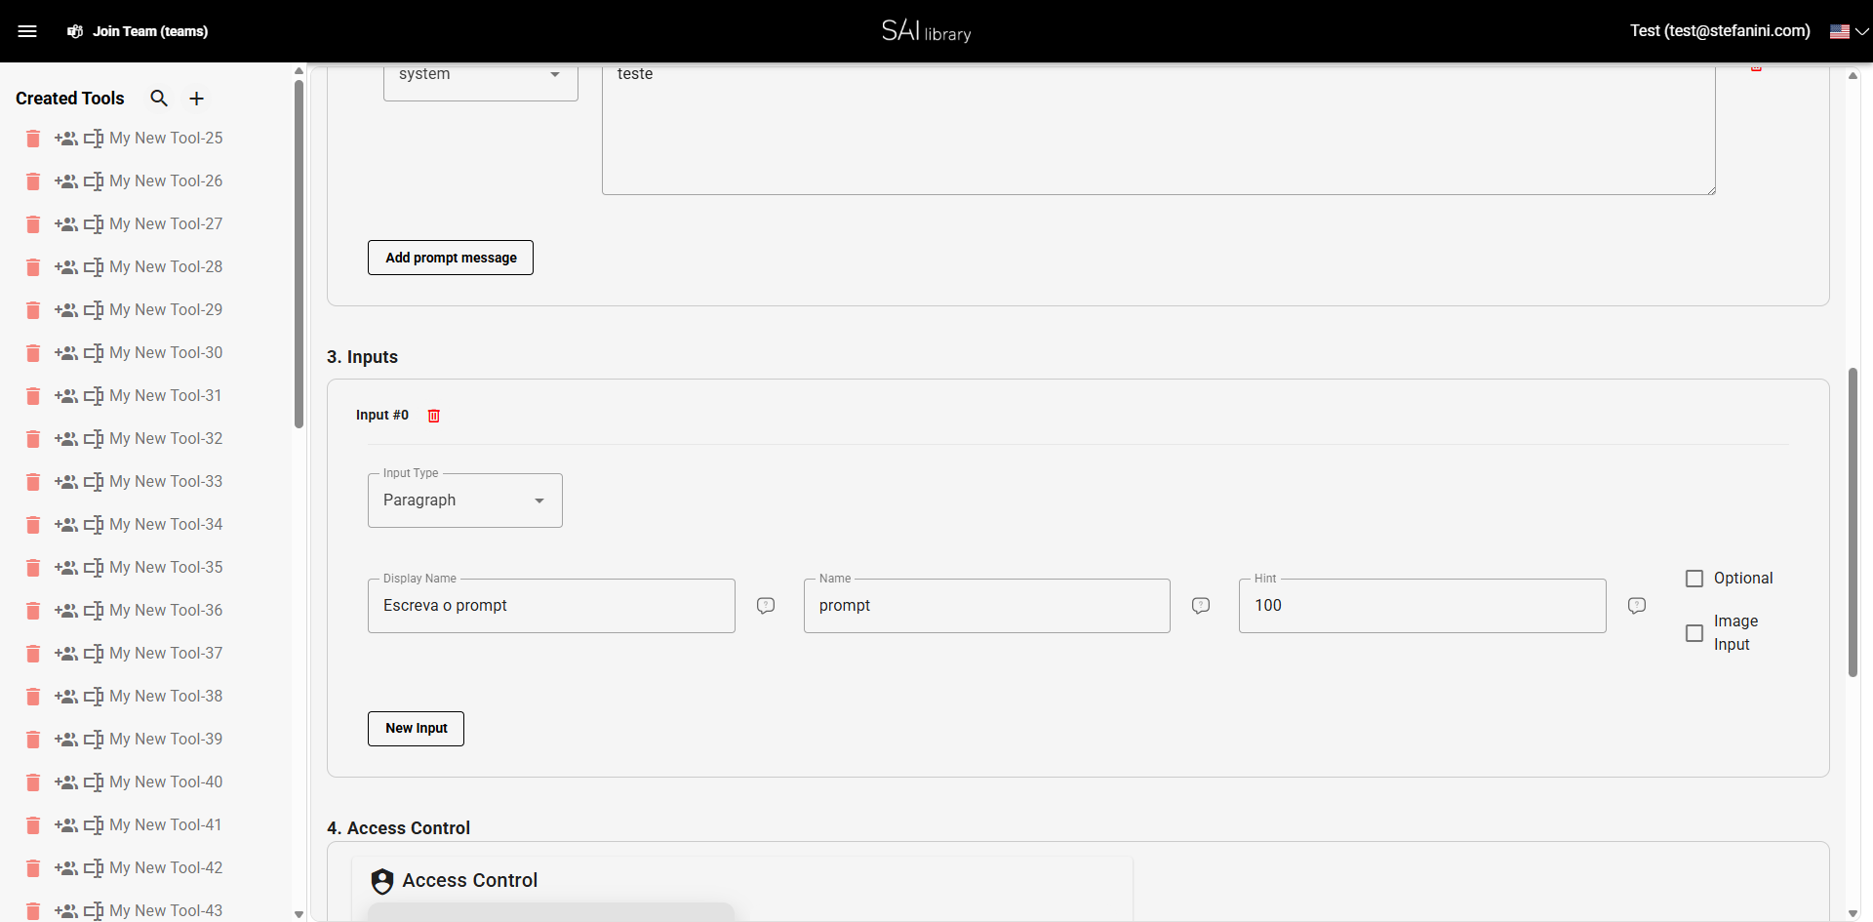Toggle the comment bubble next to Hint field

point(1636,605)
